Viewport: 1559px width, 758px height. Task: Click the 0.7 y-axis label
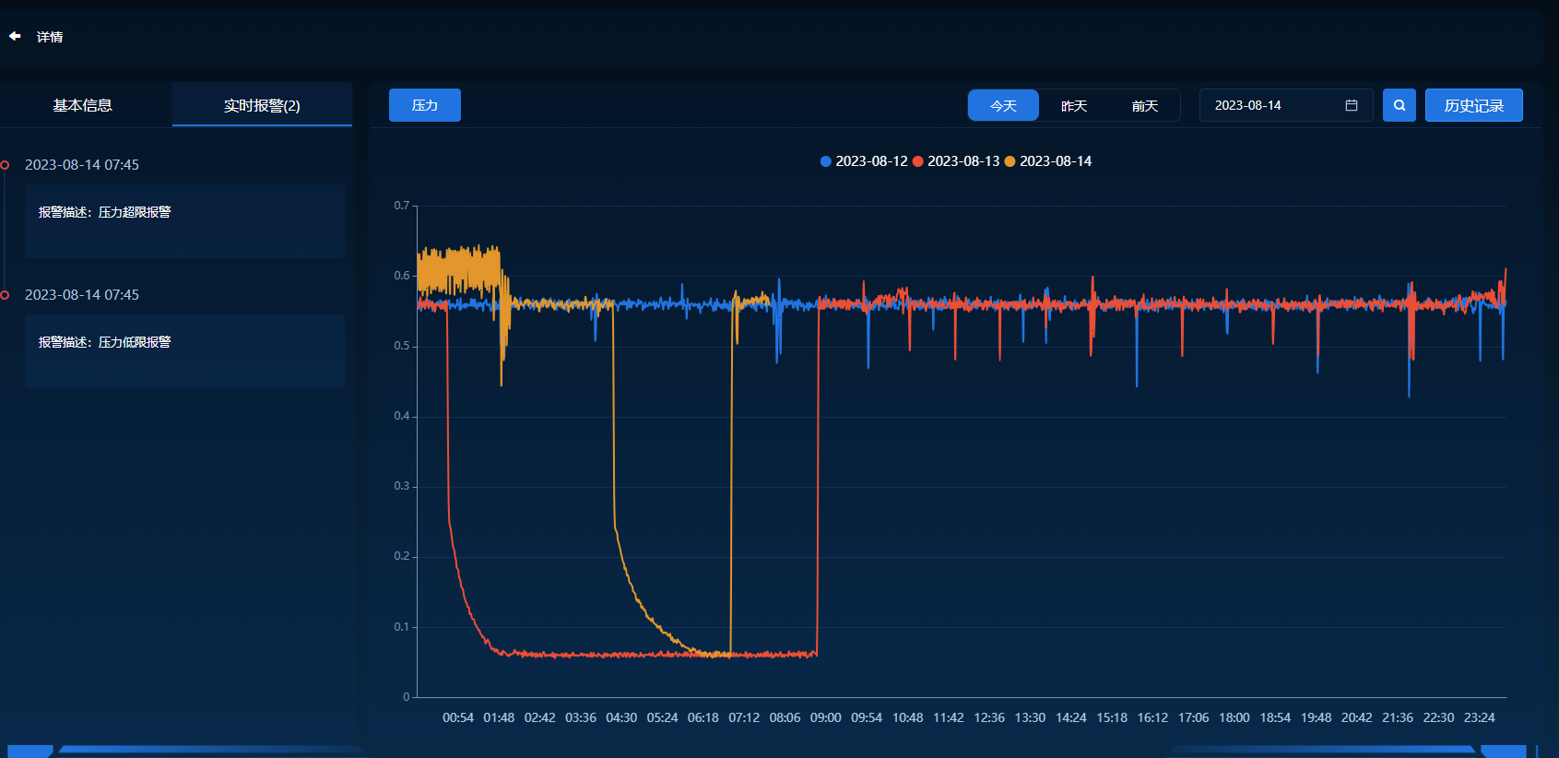[x=402, y=206]
